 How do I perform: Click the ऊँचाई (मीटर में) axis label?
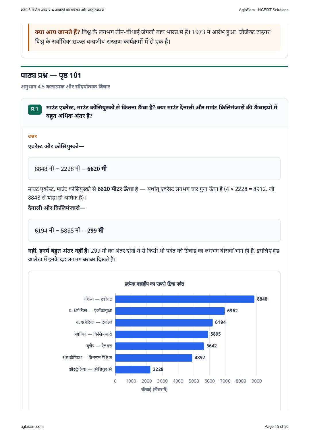point(154,390)
